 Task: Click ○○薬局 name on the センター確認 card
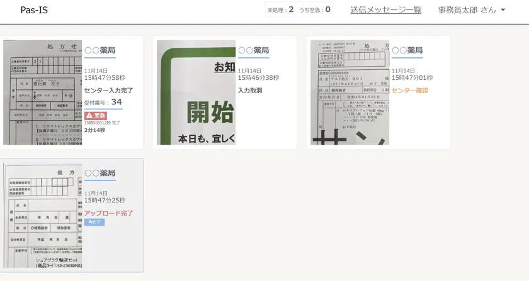(407, 50)
